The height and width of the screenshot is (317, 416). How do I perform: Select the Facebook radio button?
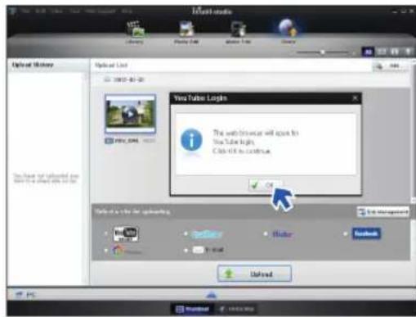point(345,234)
